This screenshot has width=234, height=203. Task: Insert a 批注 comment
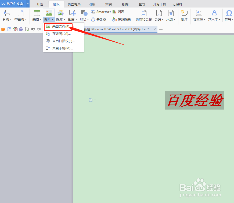click(x=184, y=15)
